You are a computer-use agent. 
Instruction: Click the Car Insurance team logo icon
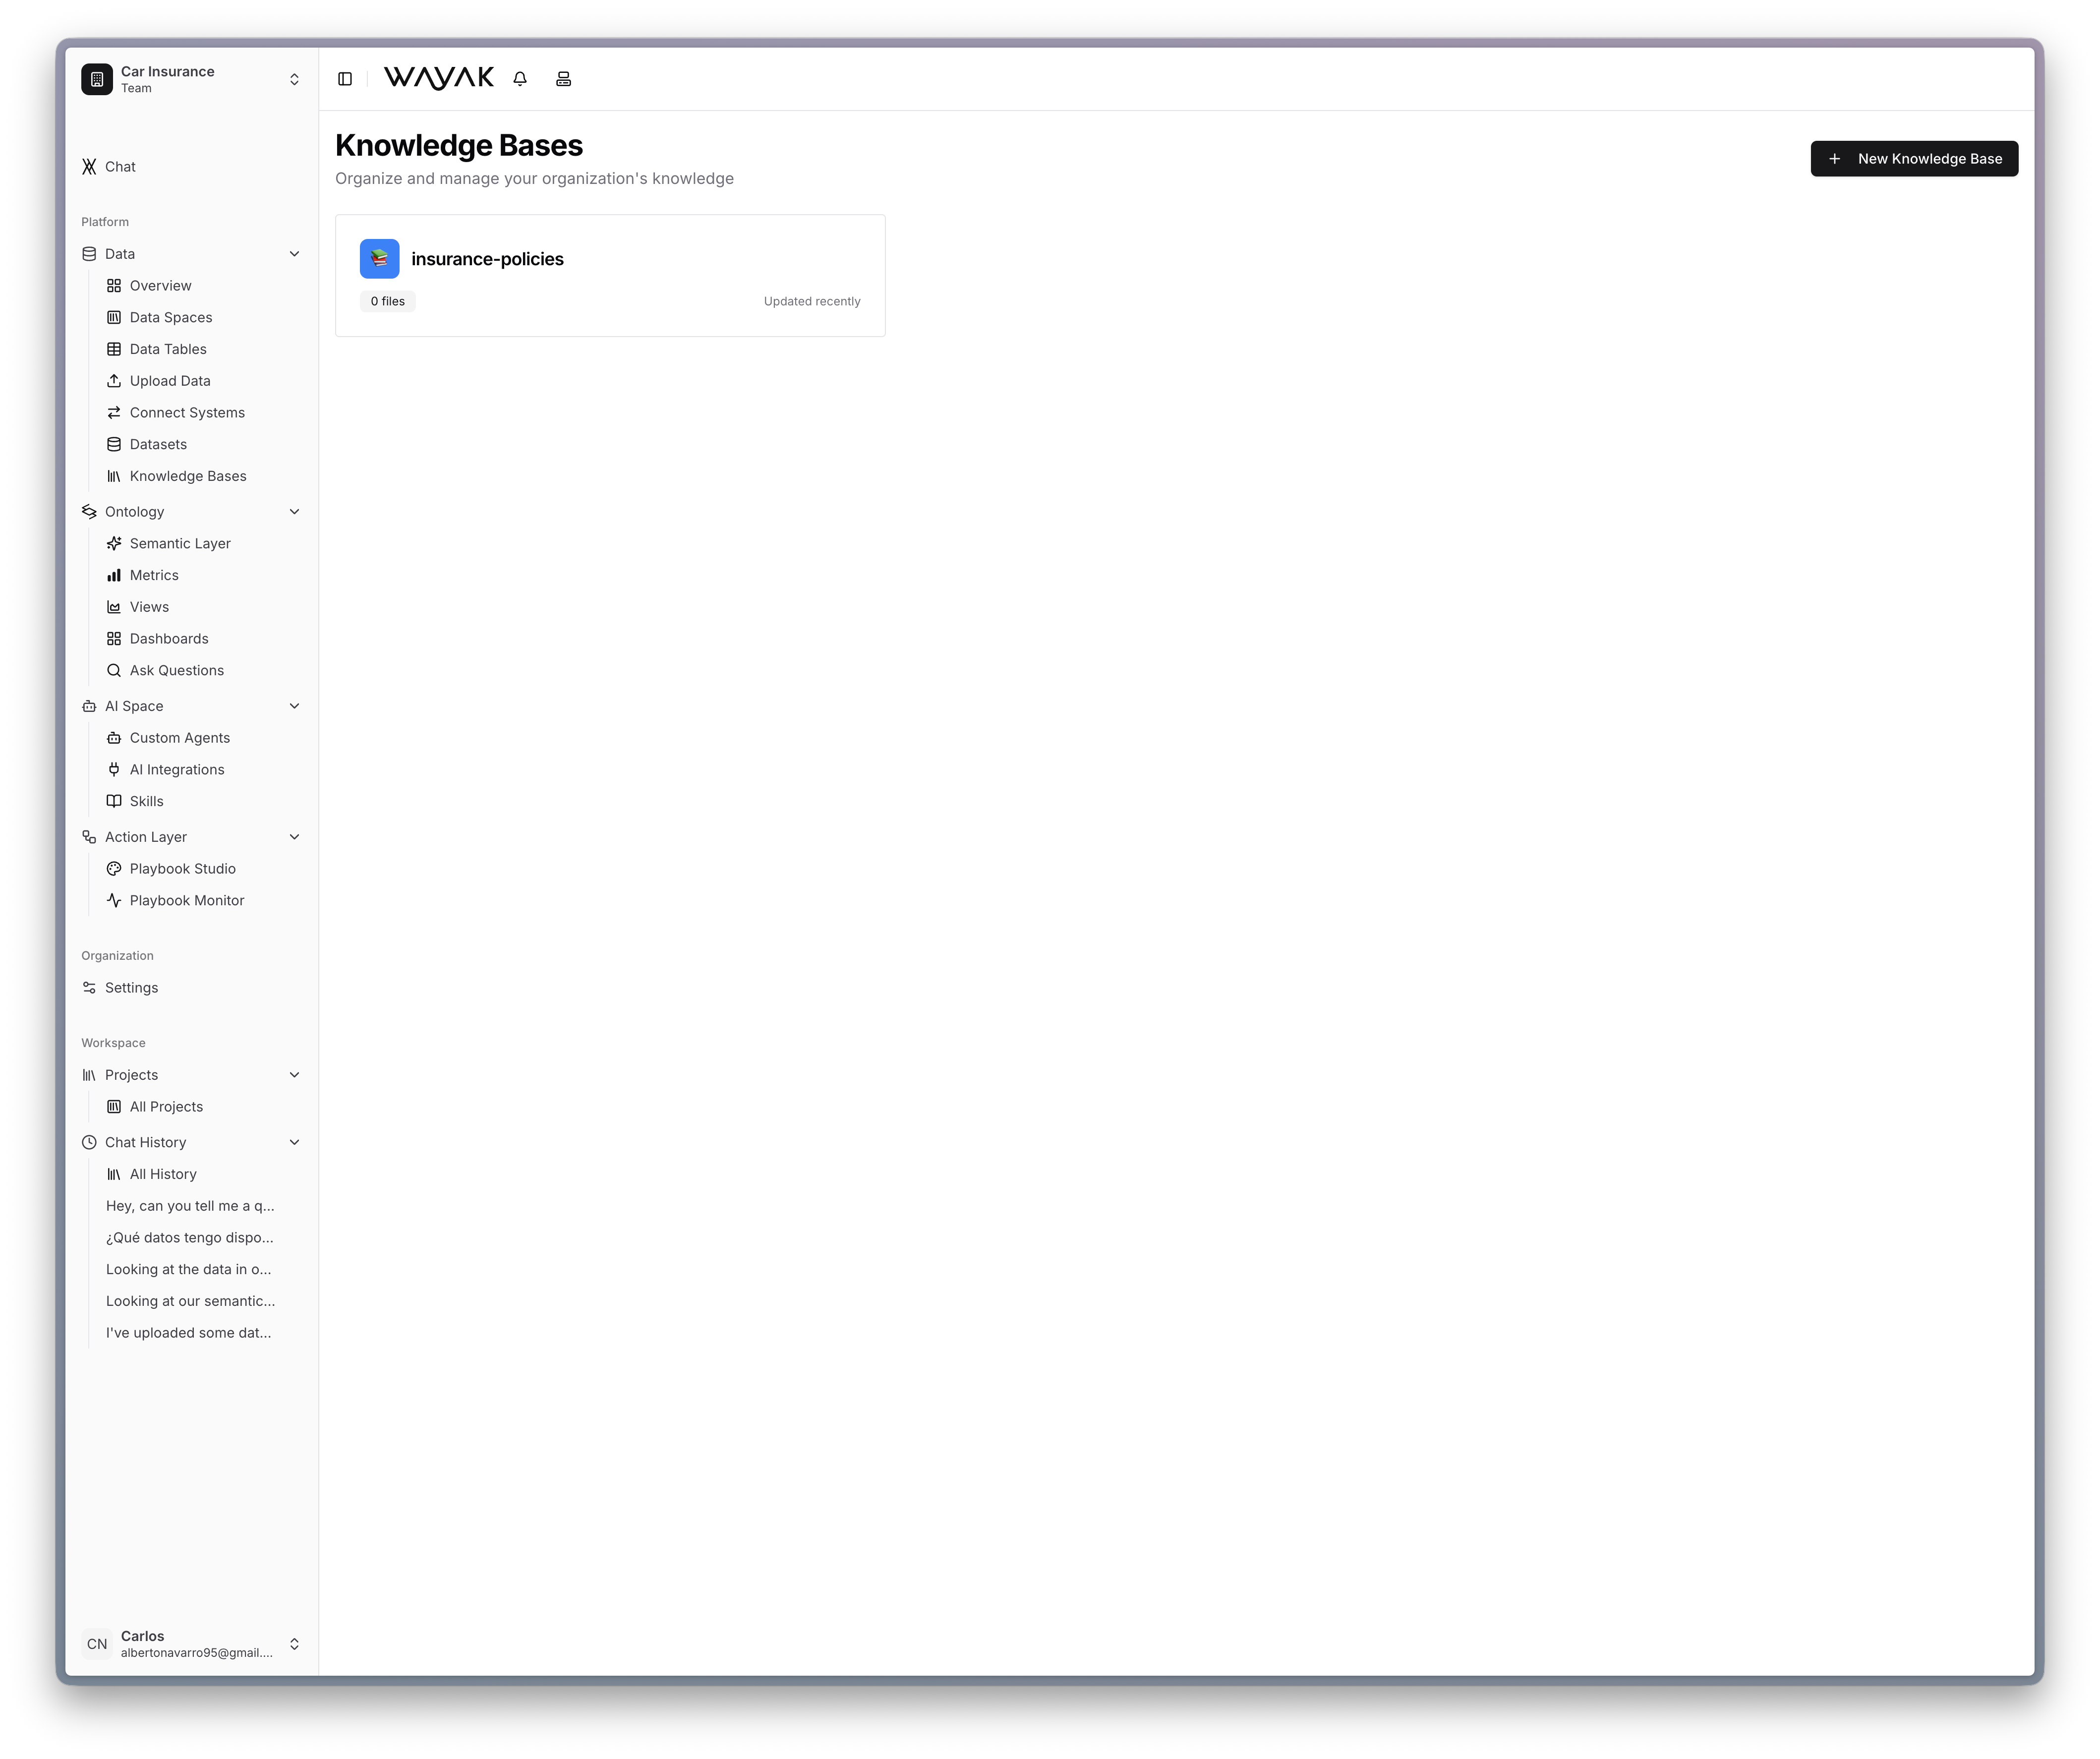click(97, 79)
